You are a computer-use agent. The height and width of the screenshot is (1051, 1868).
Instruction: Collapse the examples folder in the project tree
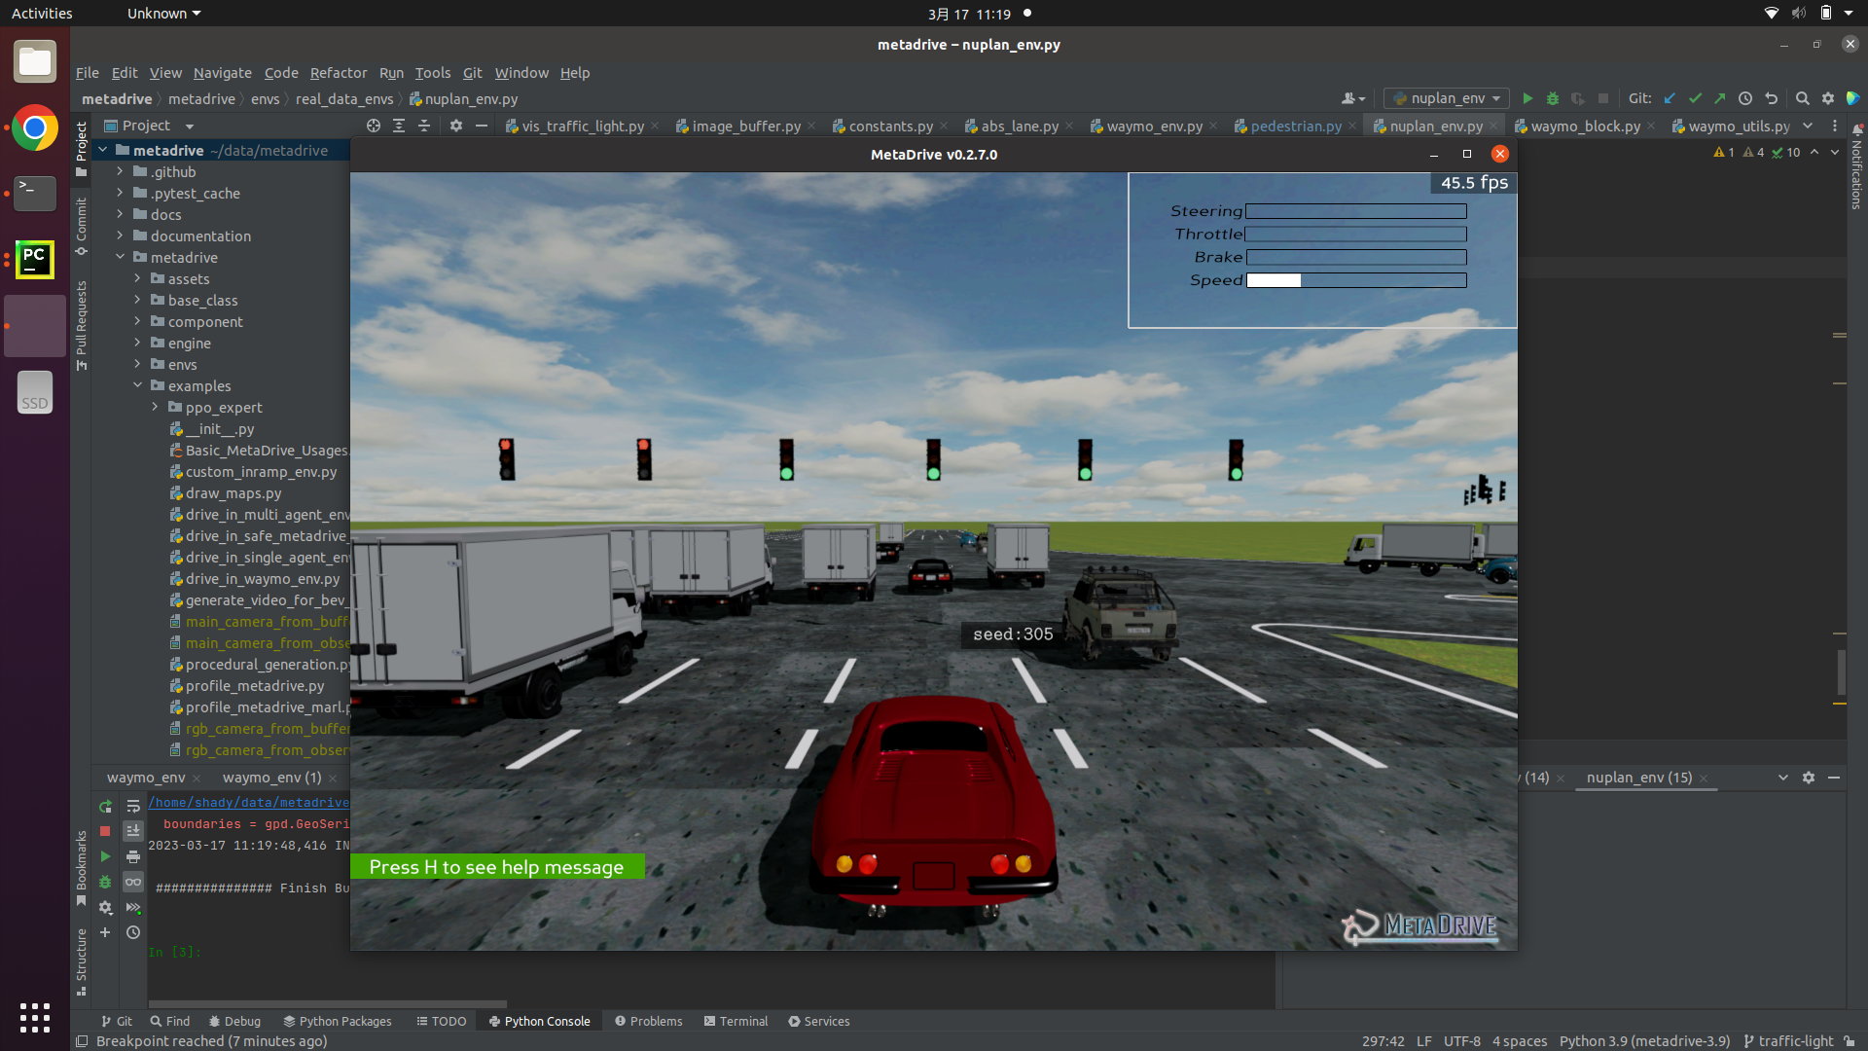click(137, 385)
